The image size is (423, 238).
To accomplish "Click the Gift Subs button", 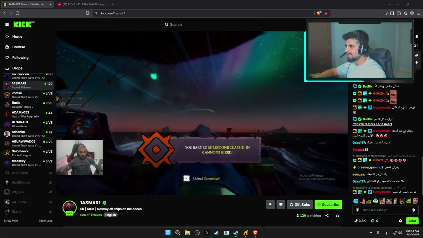I will tap(300, 205).
